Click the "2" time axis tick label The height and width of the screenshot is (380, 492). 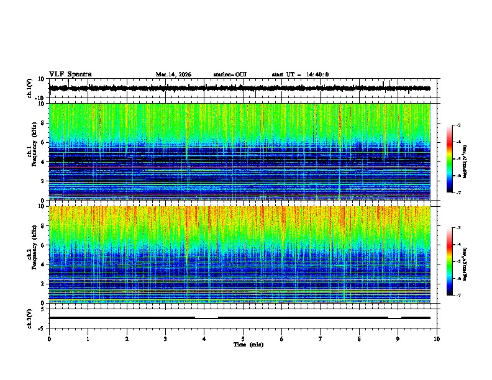pos(127,339)
